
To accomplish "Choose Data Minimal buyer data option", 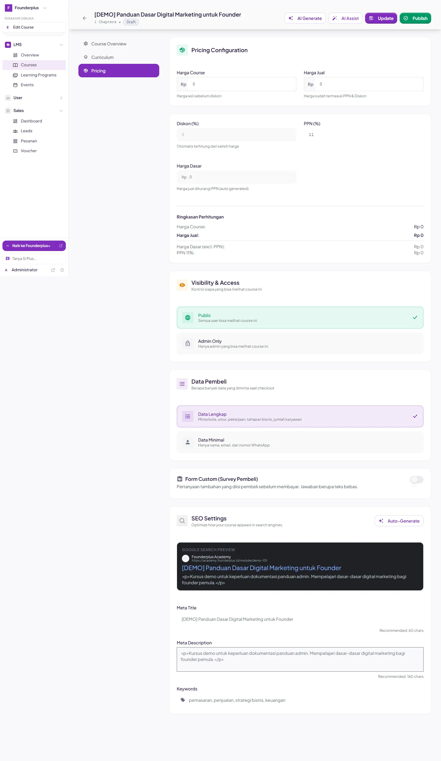I will (x=300, y=442).
